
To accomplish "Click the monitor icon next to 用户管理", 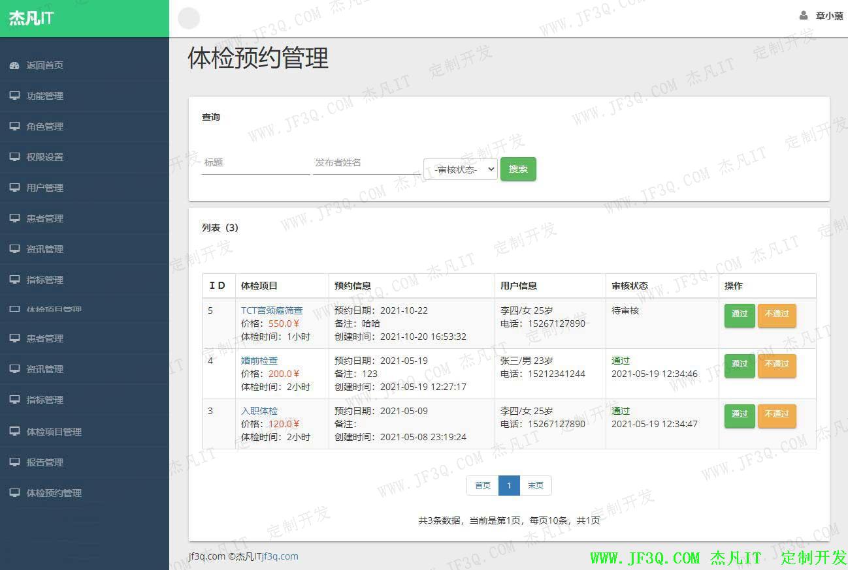I will pos(14,188).
